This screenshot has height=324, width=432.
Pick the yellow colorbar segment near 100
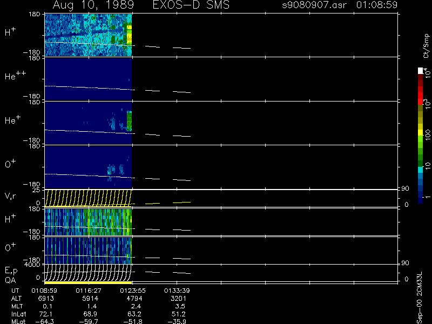point(420,133)
